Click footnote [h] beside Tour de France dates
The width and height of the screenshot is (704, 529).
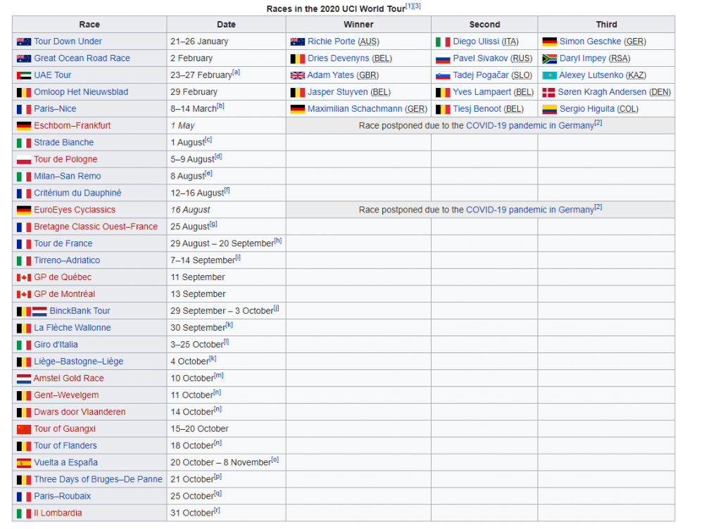(x=278, y=241)
